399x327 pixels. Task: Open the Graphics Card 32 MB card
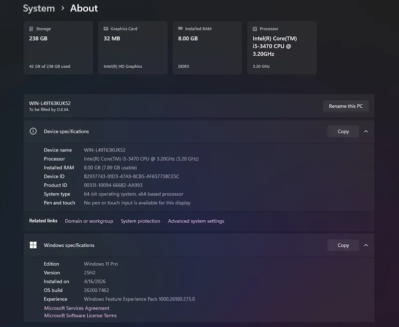(133, 48)
